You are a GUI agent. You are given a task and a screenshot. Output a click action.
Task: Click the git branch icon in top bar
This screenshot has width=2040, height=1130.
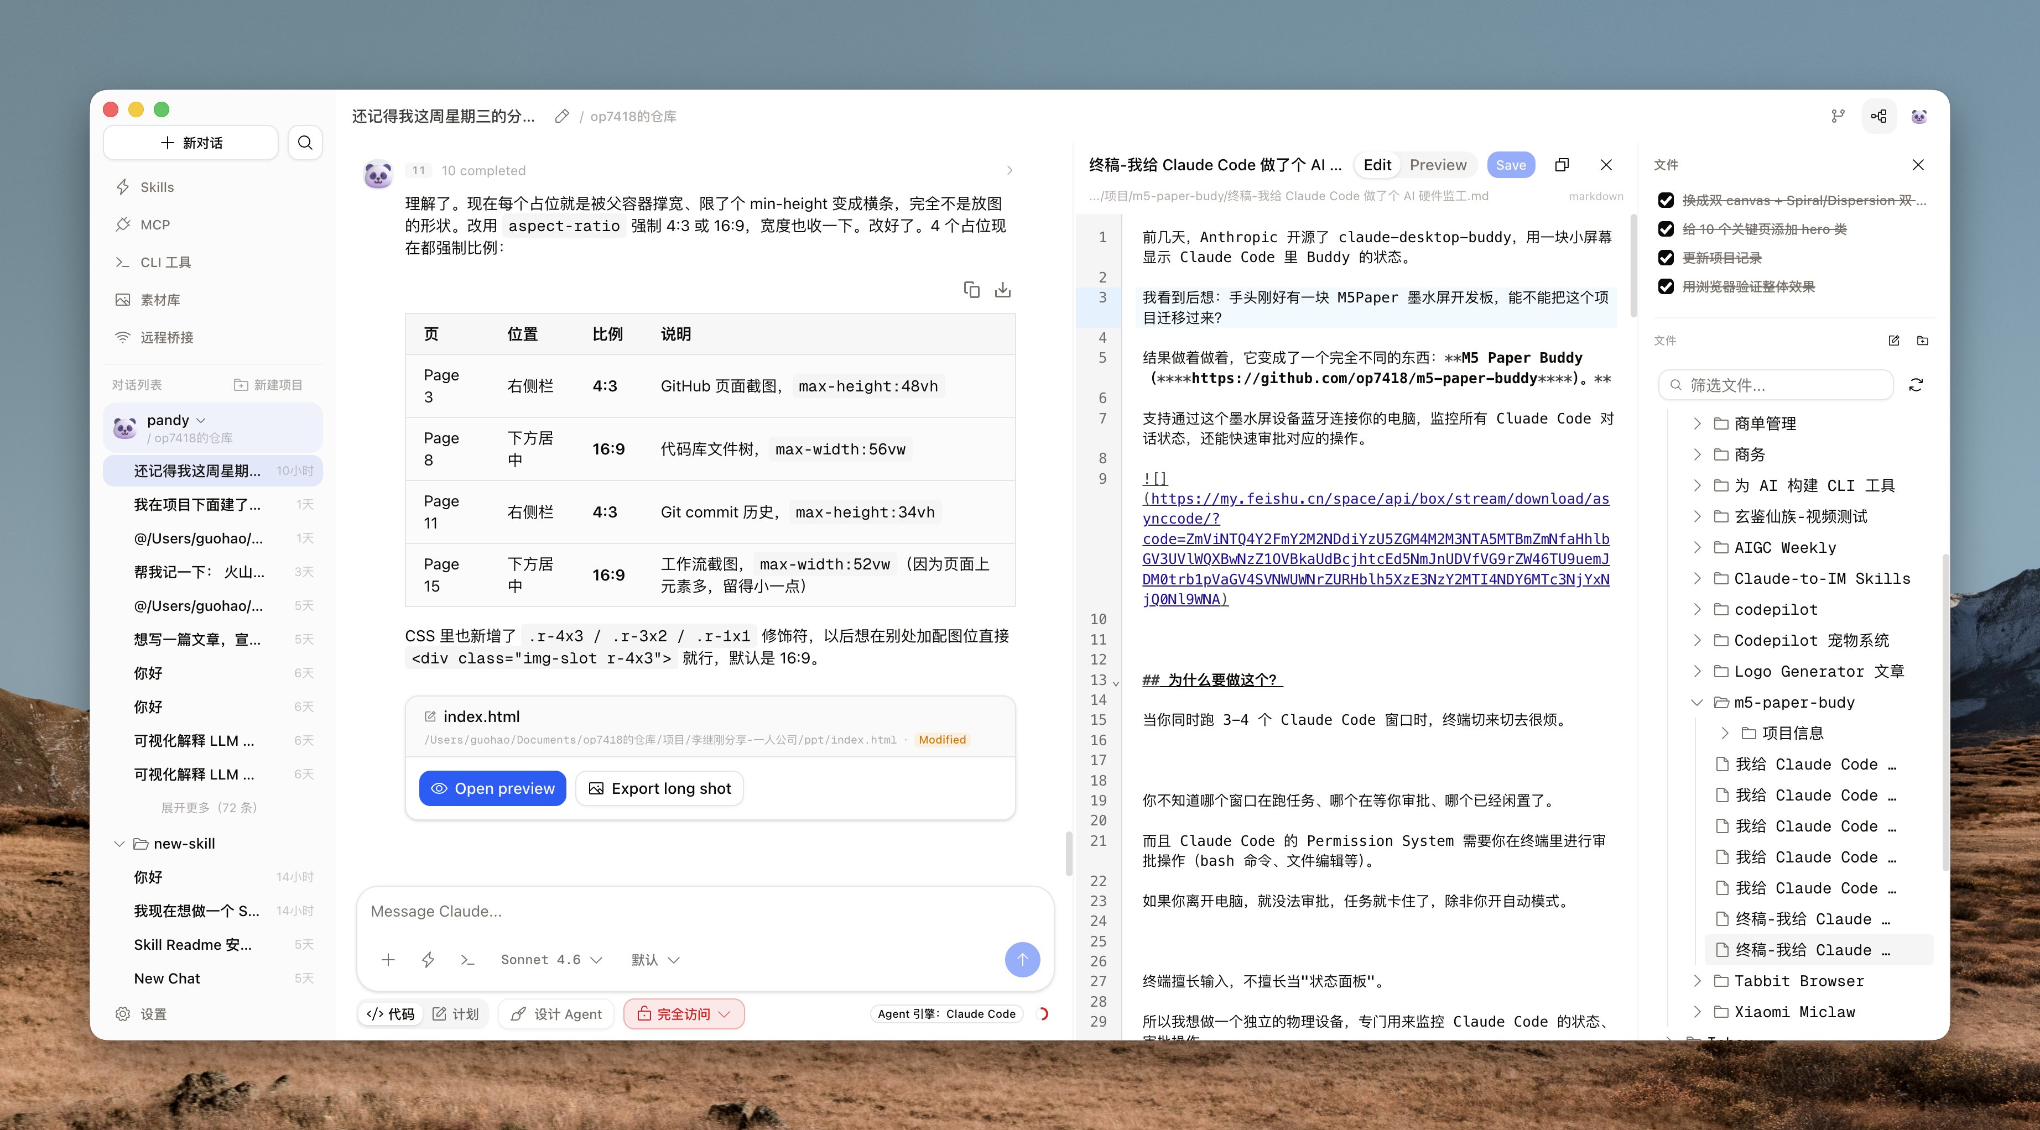click(1838, 116)
